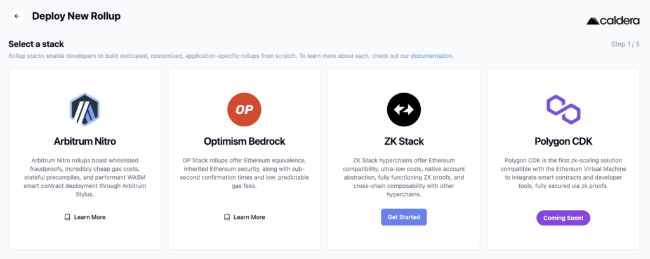Click the Caldera logo

point(613,20)
